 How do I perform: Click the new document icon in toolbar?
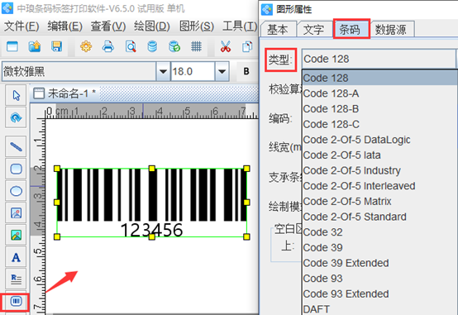(x=12, y=46)
